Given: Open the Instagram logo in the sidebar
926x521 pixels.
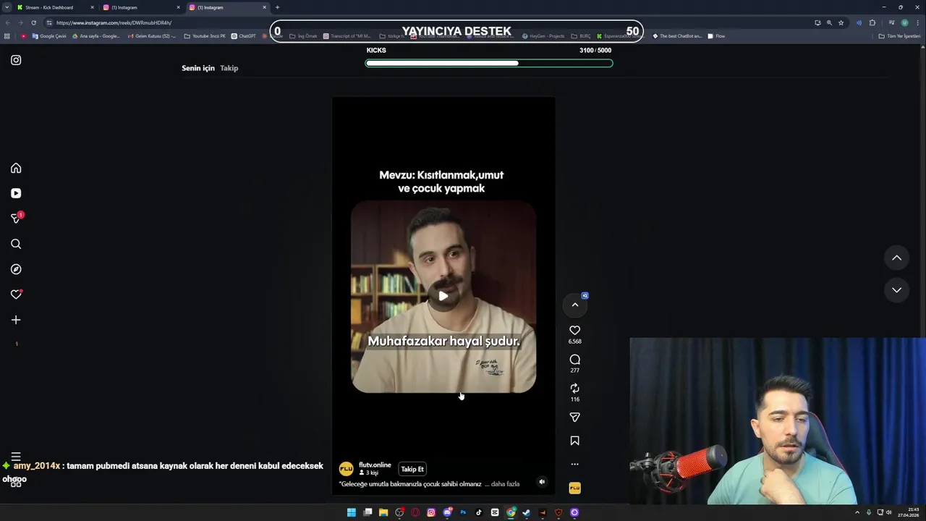Looking at the screenshot, I should [x=16, y=60].
